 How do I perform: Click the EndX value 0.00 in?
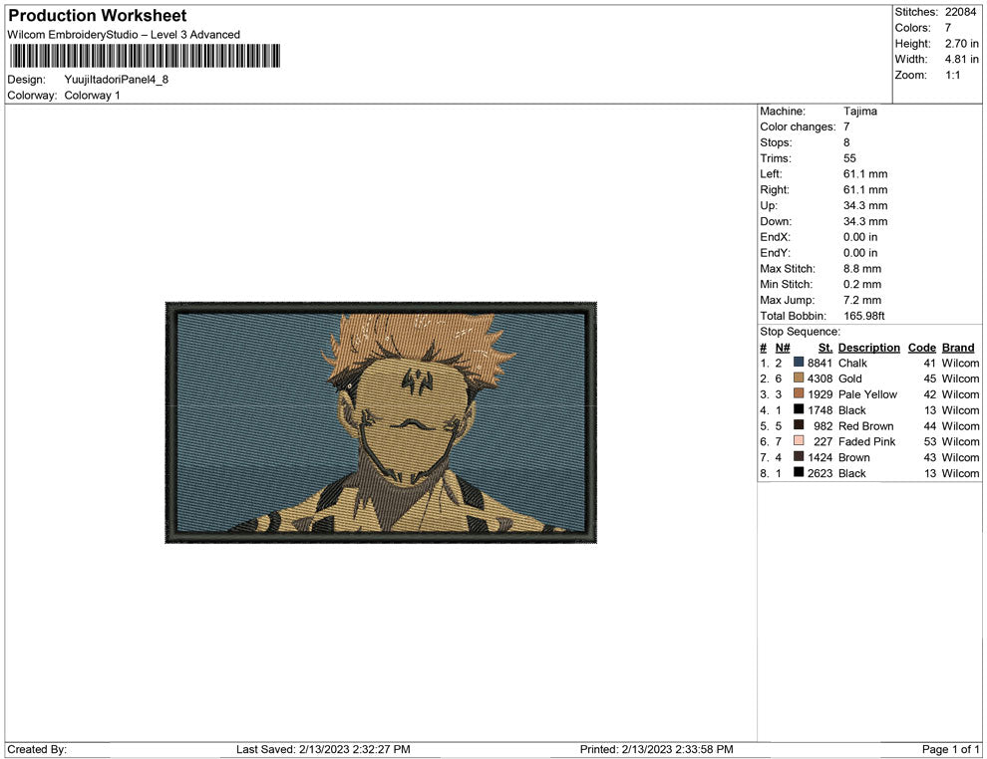pyautogui.click(x=860, y=237)
